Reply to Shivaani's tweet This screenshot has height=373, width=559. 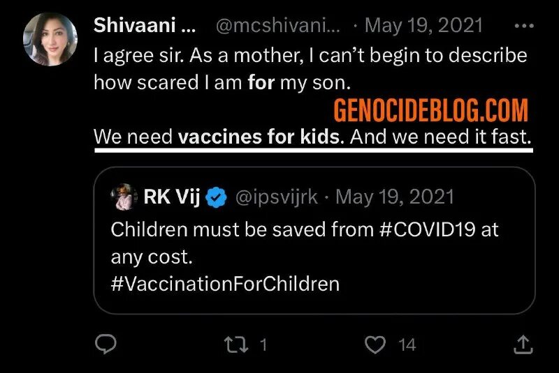coord(105,344)
